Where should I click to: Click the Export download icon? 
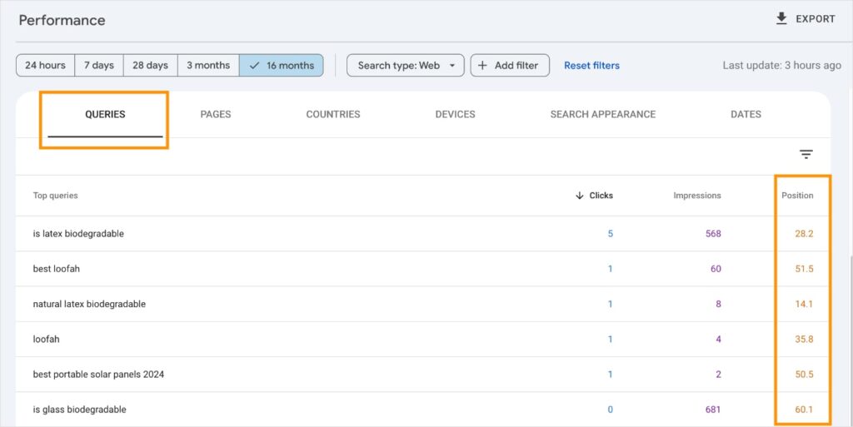coord(781,18)
